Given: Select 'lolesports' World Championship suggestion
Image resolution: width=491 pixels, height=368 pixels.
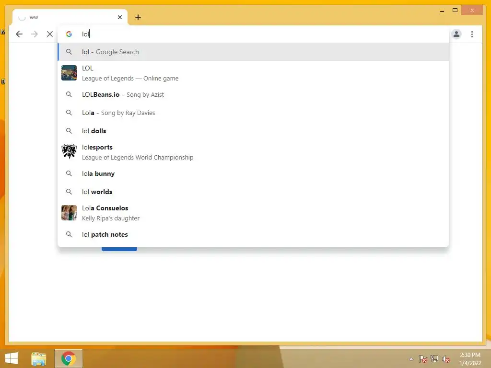Looking at the screenshot, I should 253,152.
